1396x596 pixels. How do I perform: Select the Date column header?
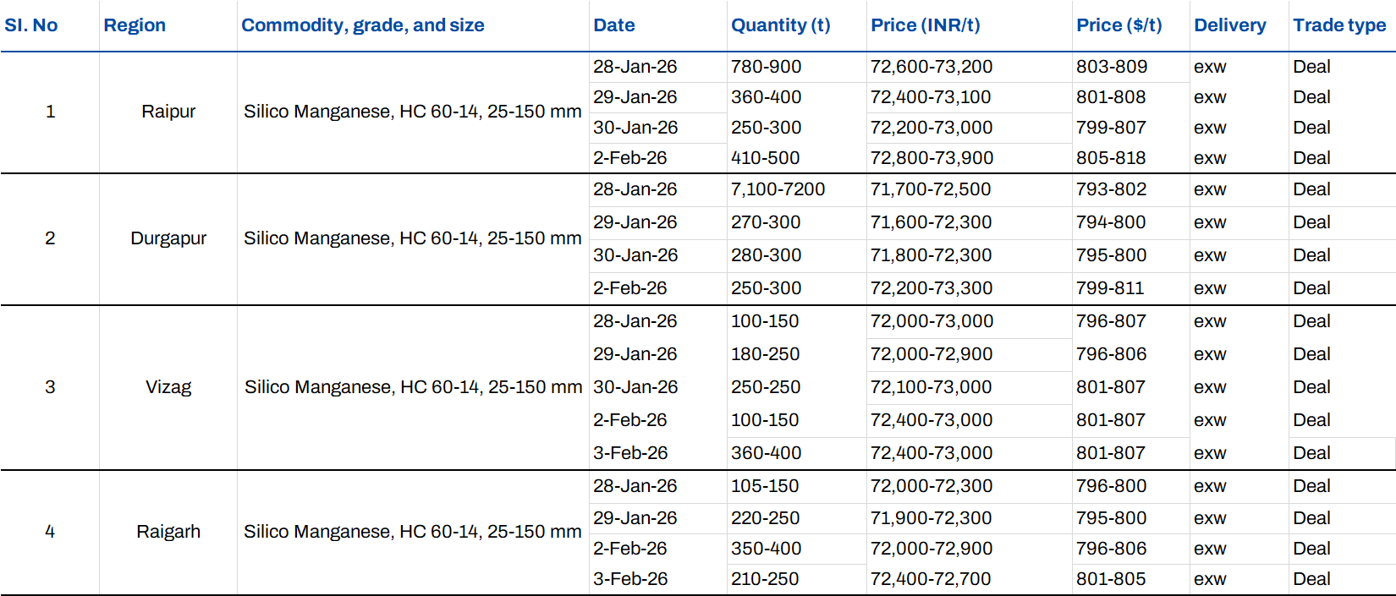[x=614, y=25]
